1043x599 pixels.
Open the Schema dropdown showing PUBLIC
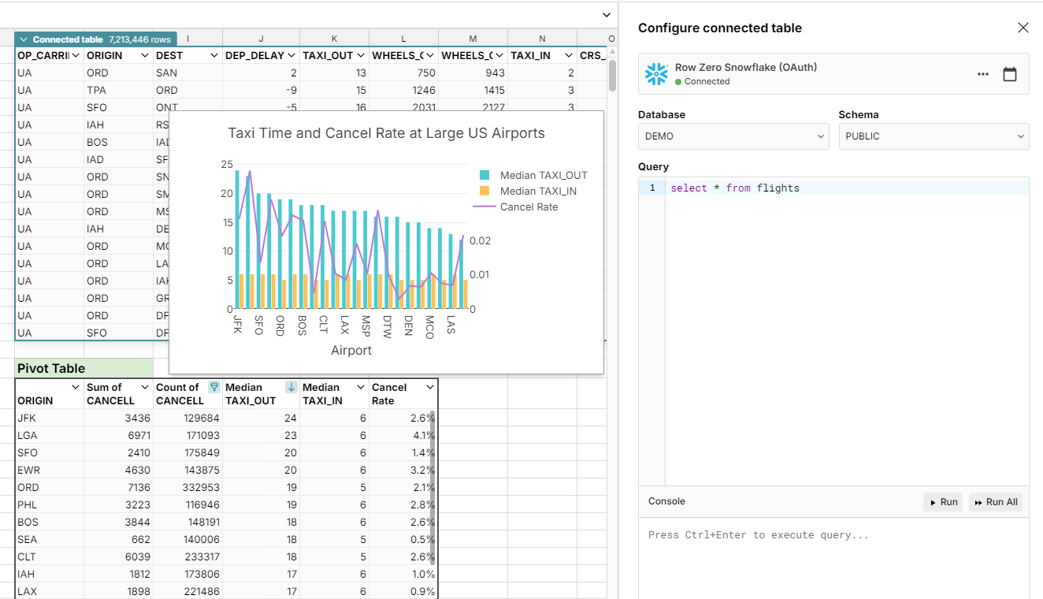point(934,136)
